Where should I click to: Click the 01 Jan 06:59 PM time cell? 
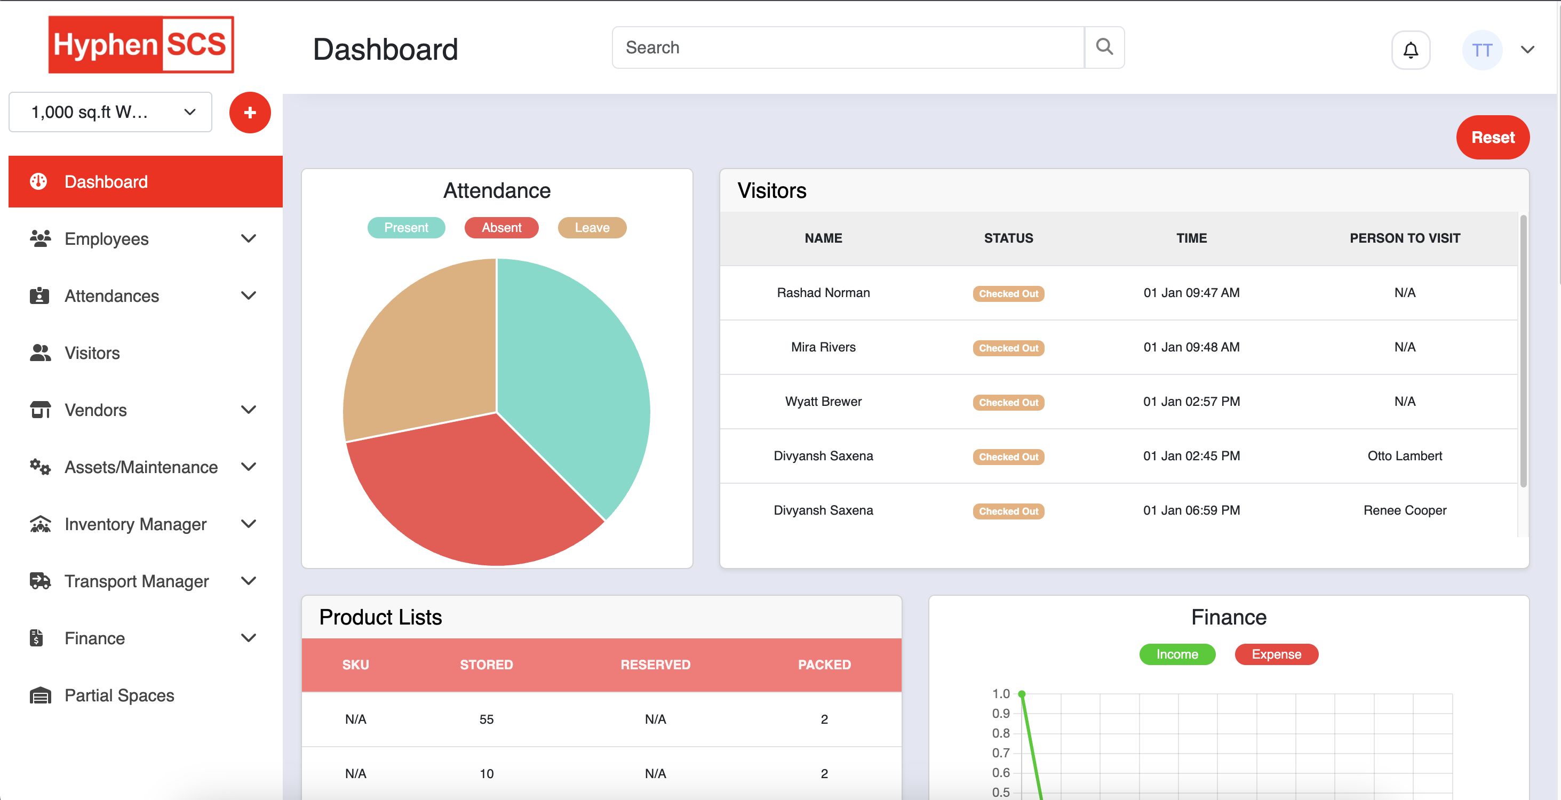click(x=1191, y=510)
